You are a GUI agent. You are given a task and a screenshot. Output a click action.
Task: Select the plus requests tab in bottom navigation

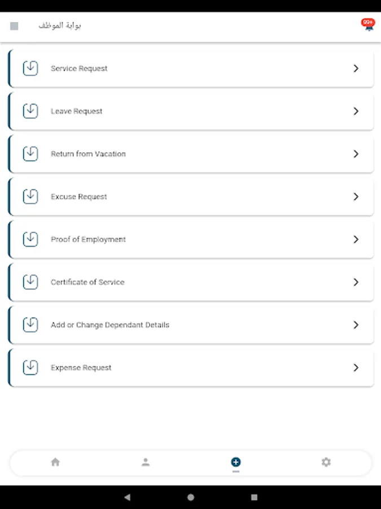pos(236,462)
